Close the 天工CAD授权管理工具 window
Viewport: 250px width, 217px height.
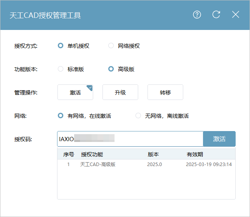pos(236,15)
